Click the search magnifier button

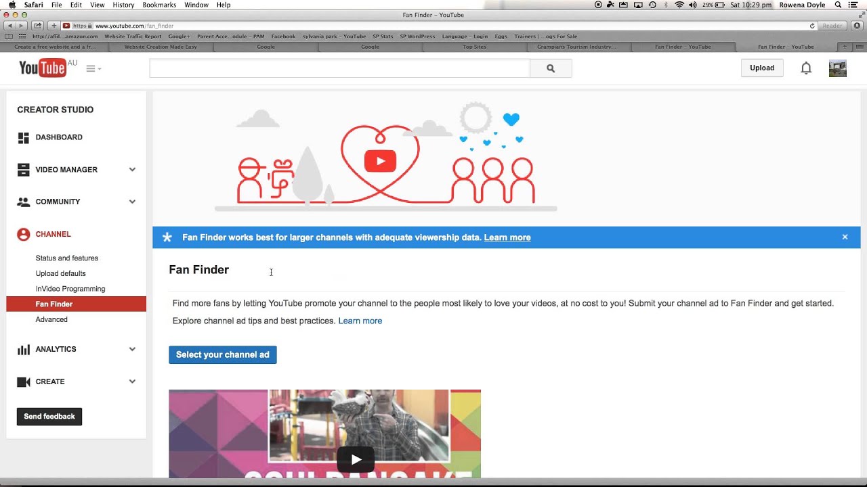[551, 68]
